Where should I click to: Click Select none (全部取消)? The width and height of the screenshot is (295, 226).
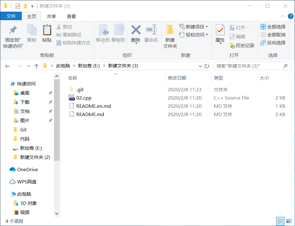pyautogui.click(x=273, y=35)
